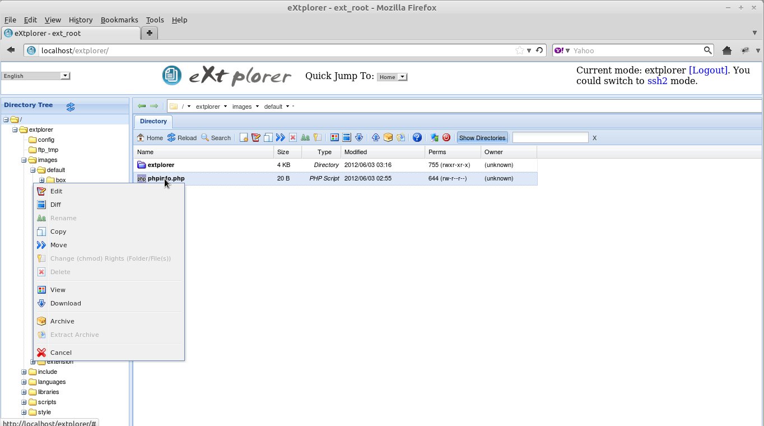Click the Diff toolbar icon

point(347,137)
